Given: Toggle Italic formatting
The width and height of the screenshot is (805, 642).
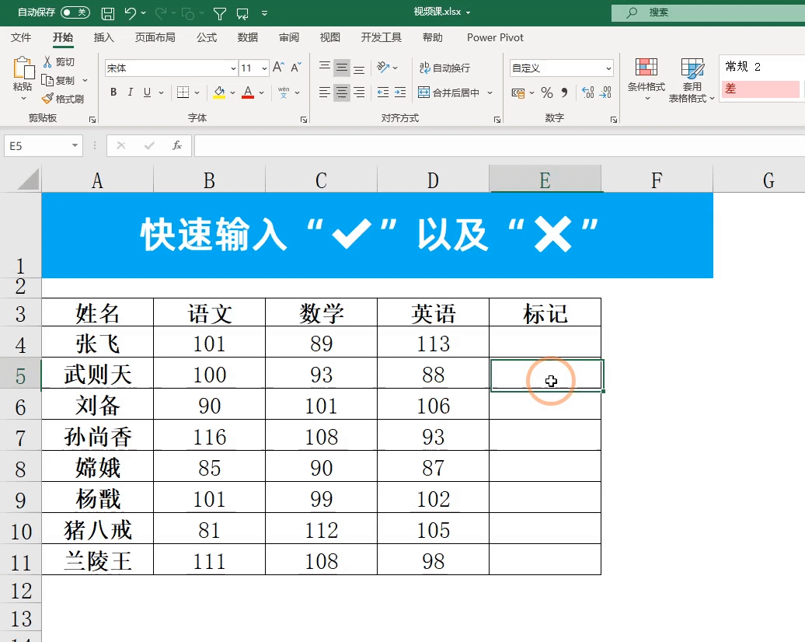Looking at the screenshot, I should point(131,92).
